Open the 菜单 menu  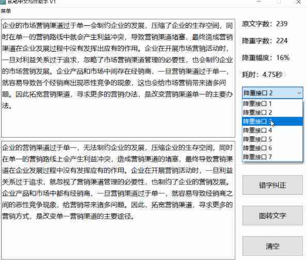tap(6, 11)
